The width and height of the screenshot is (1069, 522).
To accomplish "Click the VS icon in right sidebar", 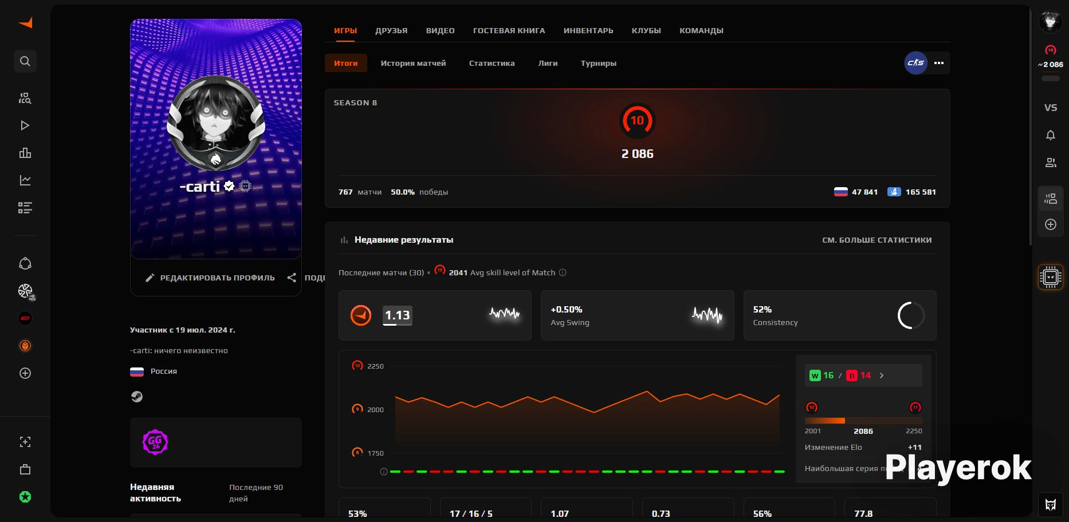I will pos(1051,108).
